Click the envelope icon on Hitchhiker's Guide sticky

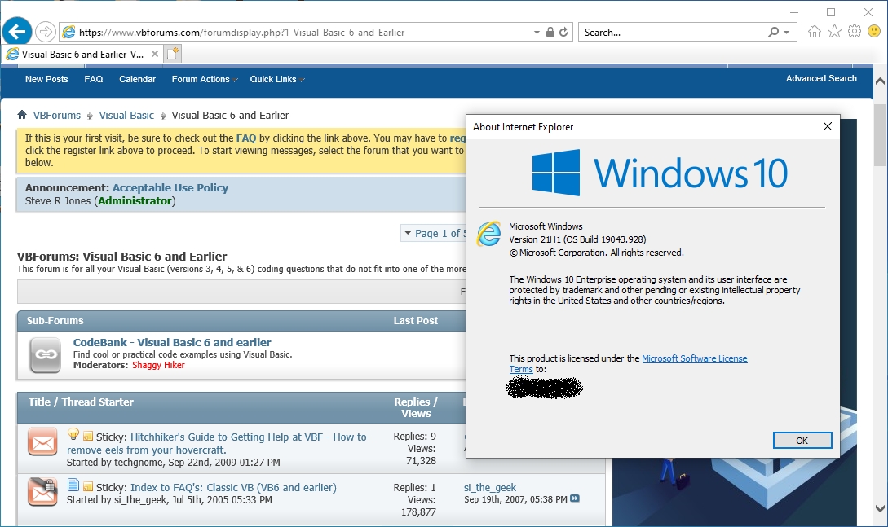42,442
